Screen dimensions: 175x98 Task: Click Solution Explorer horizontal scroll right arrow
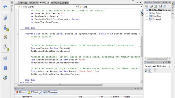(170, 58)
